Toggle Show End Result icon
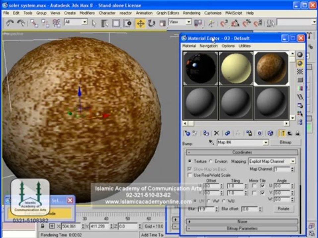 pos(282,133)
